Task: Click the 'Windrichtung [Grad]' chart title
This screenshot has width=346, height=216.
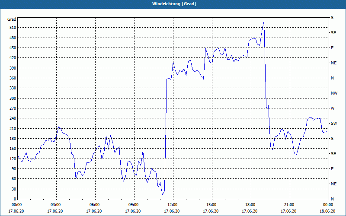Action: point(174,4)
